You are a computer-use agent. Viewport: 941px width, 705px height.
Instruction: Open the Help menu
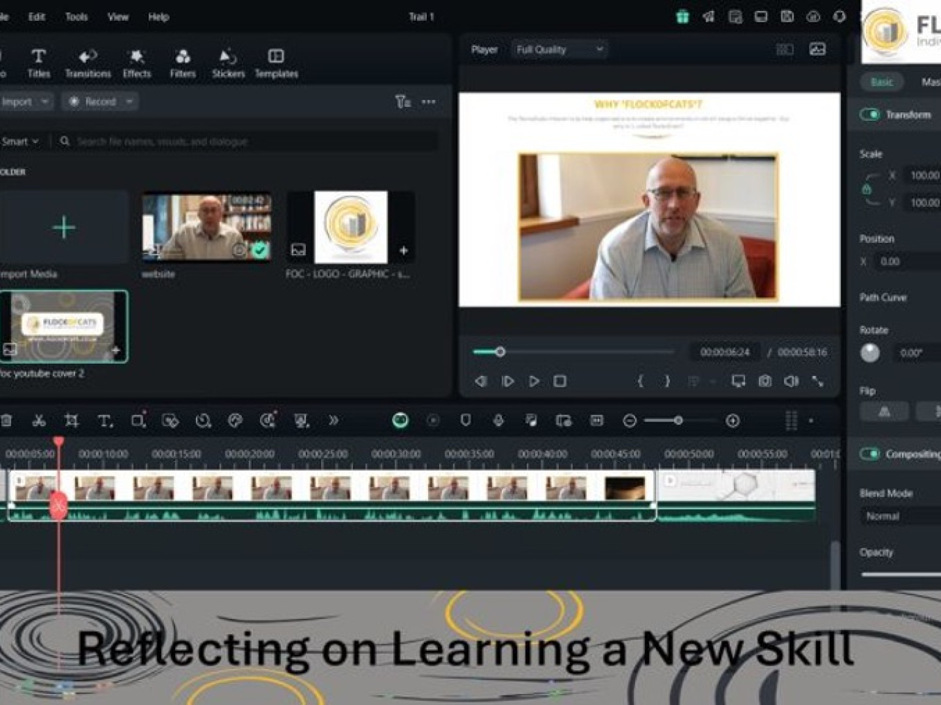[159, 17]
